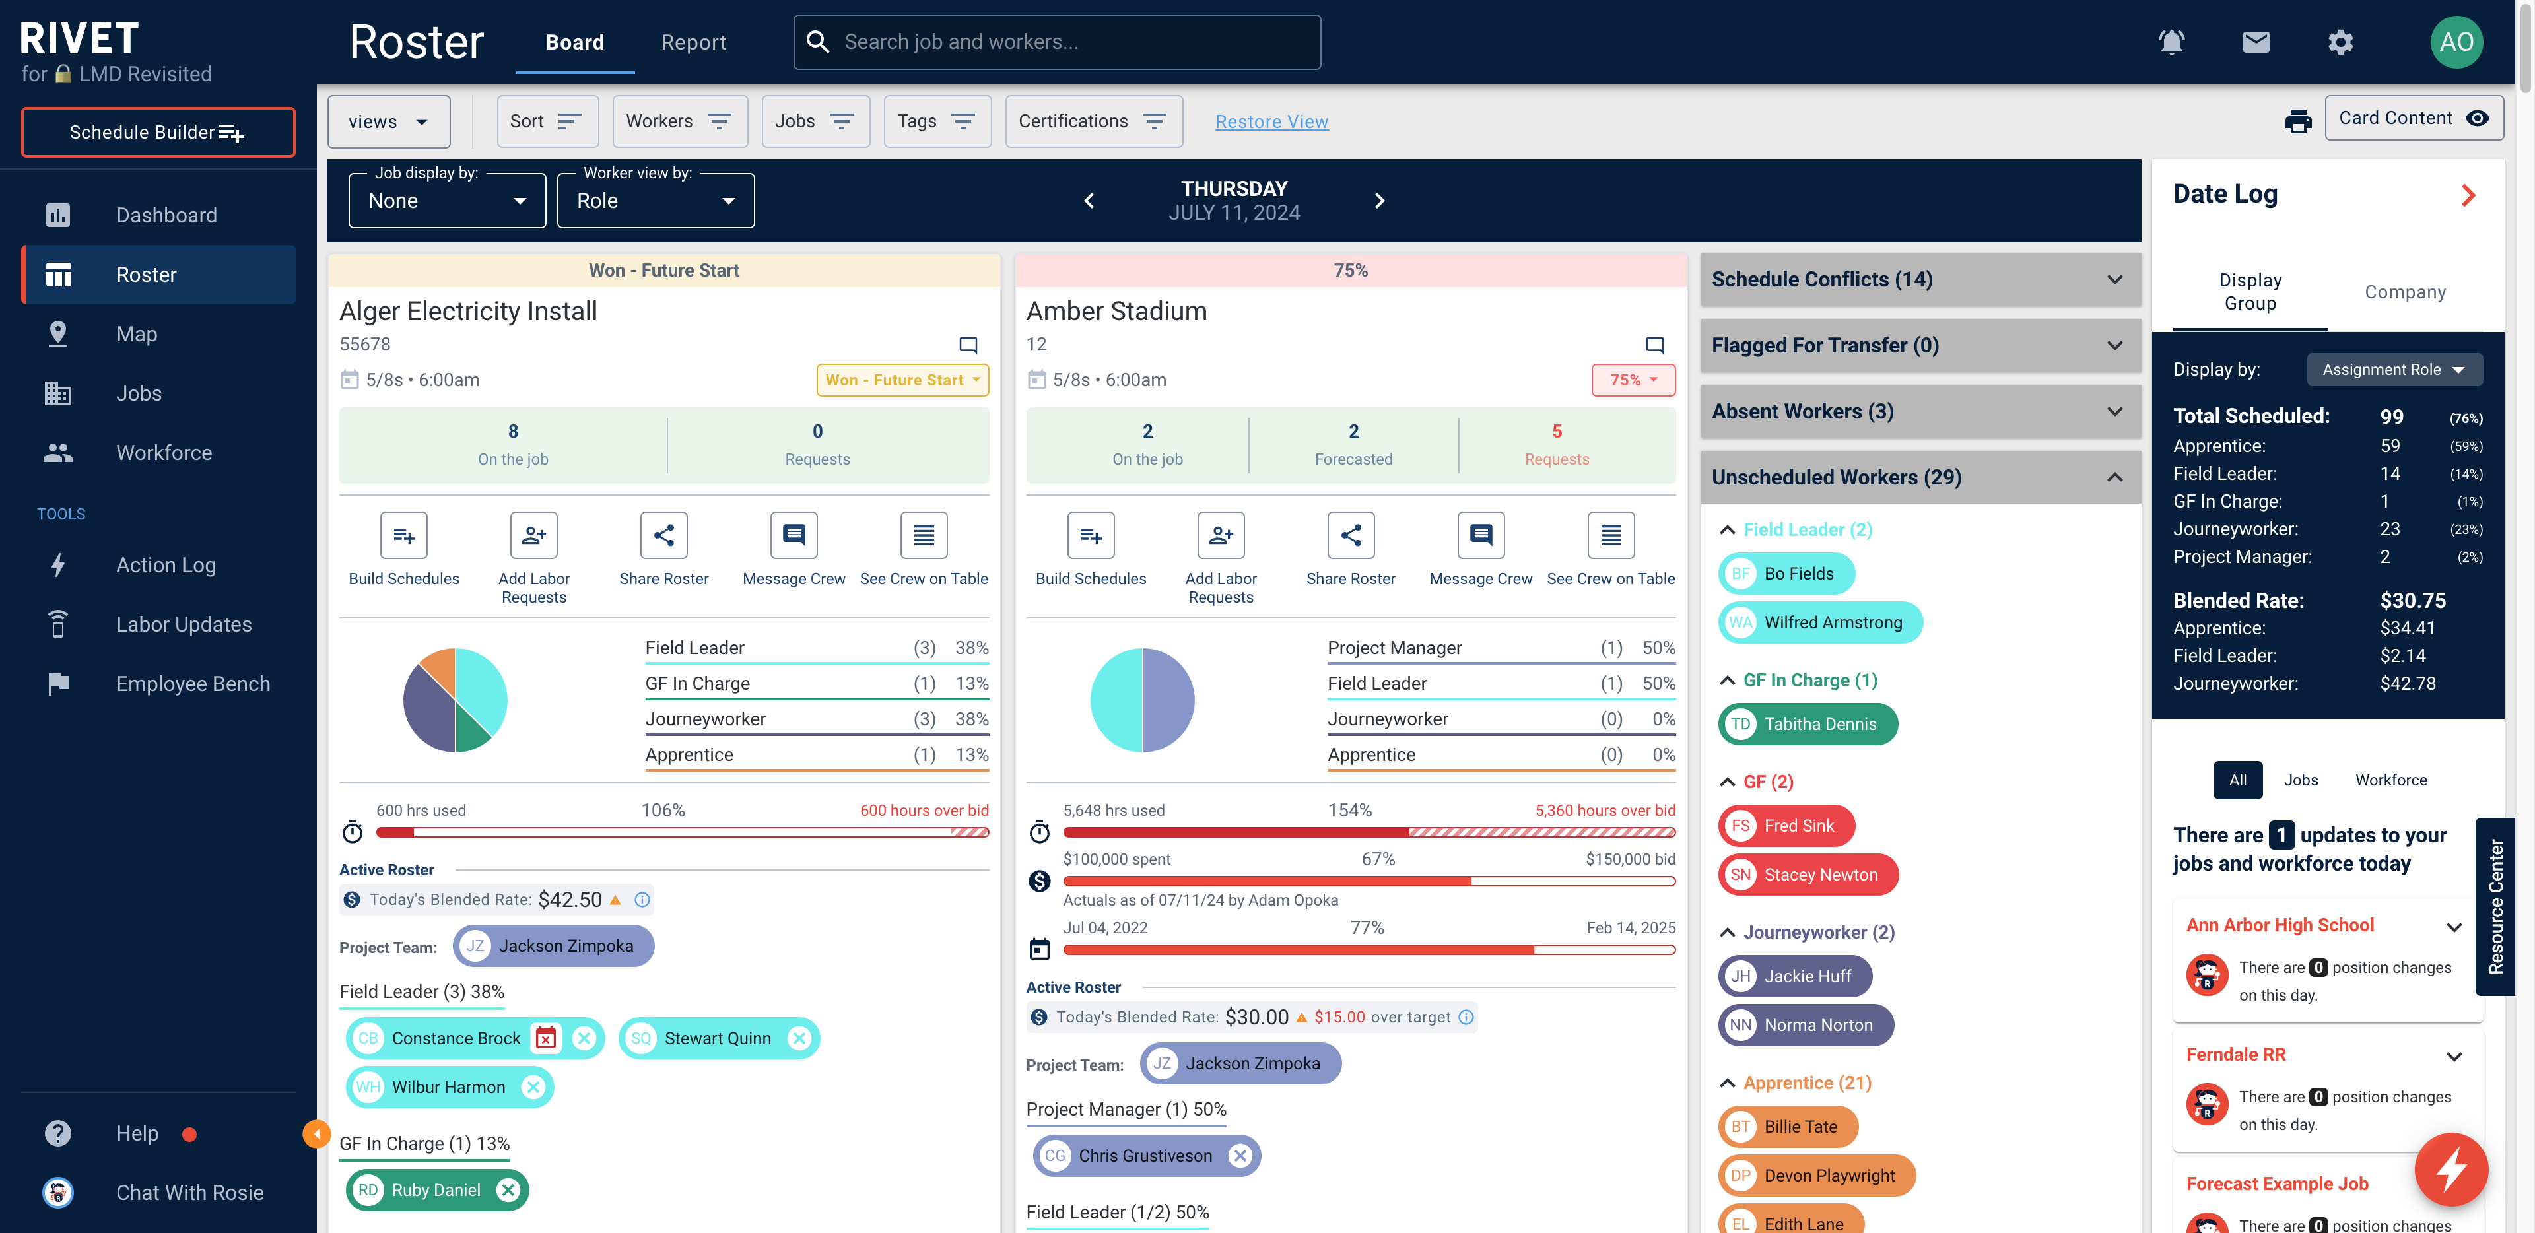Click blended rate info icon on Alger card
This screenshot has width=2535, height=1233.
(x=642, y=900)
